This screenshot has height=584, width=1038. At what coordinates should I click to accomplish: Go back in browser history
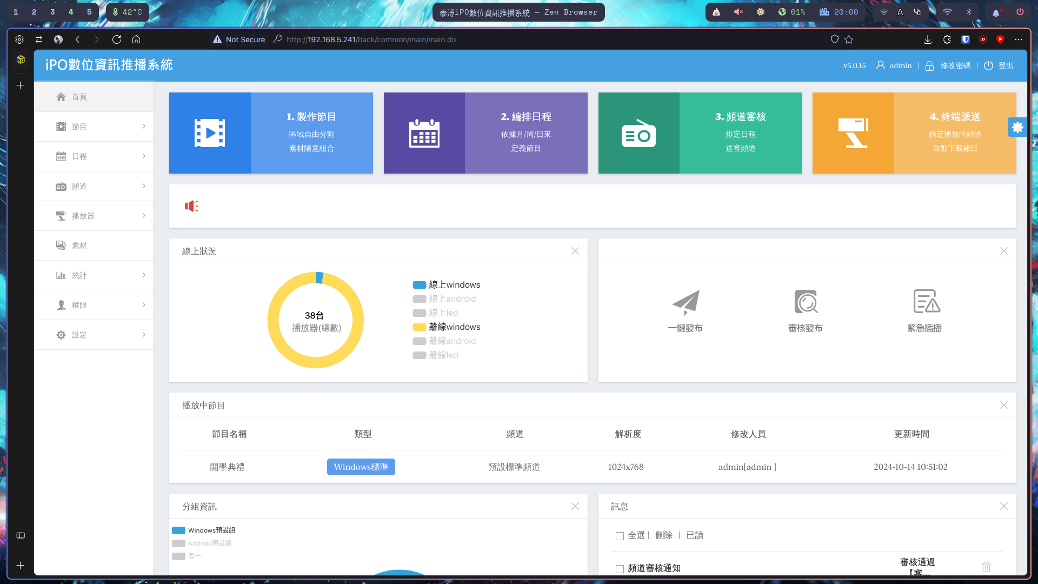(x=78, y=39)
